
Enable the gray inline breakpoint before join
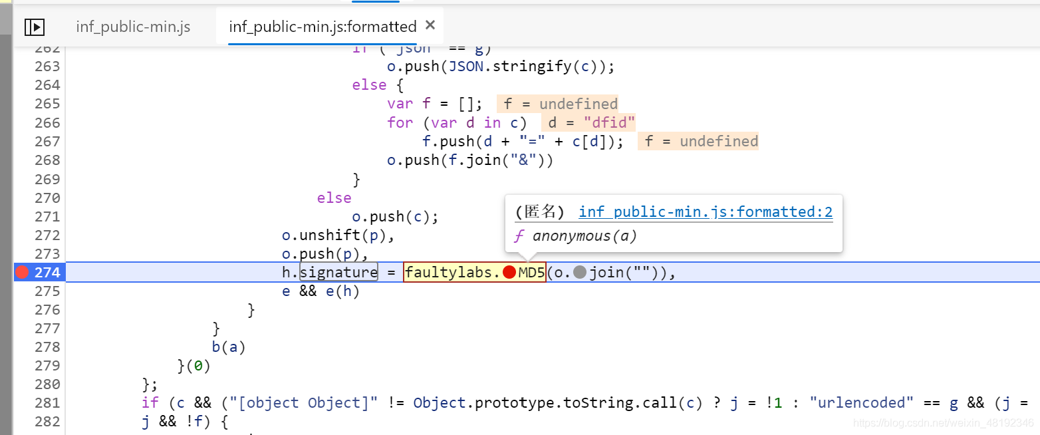[x=580, y=272]
